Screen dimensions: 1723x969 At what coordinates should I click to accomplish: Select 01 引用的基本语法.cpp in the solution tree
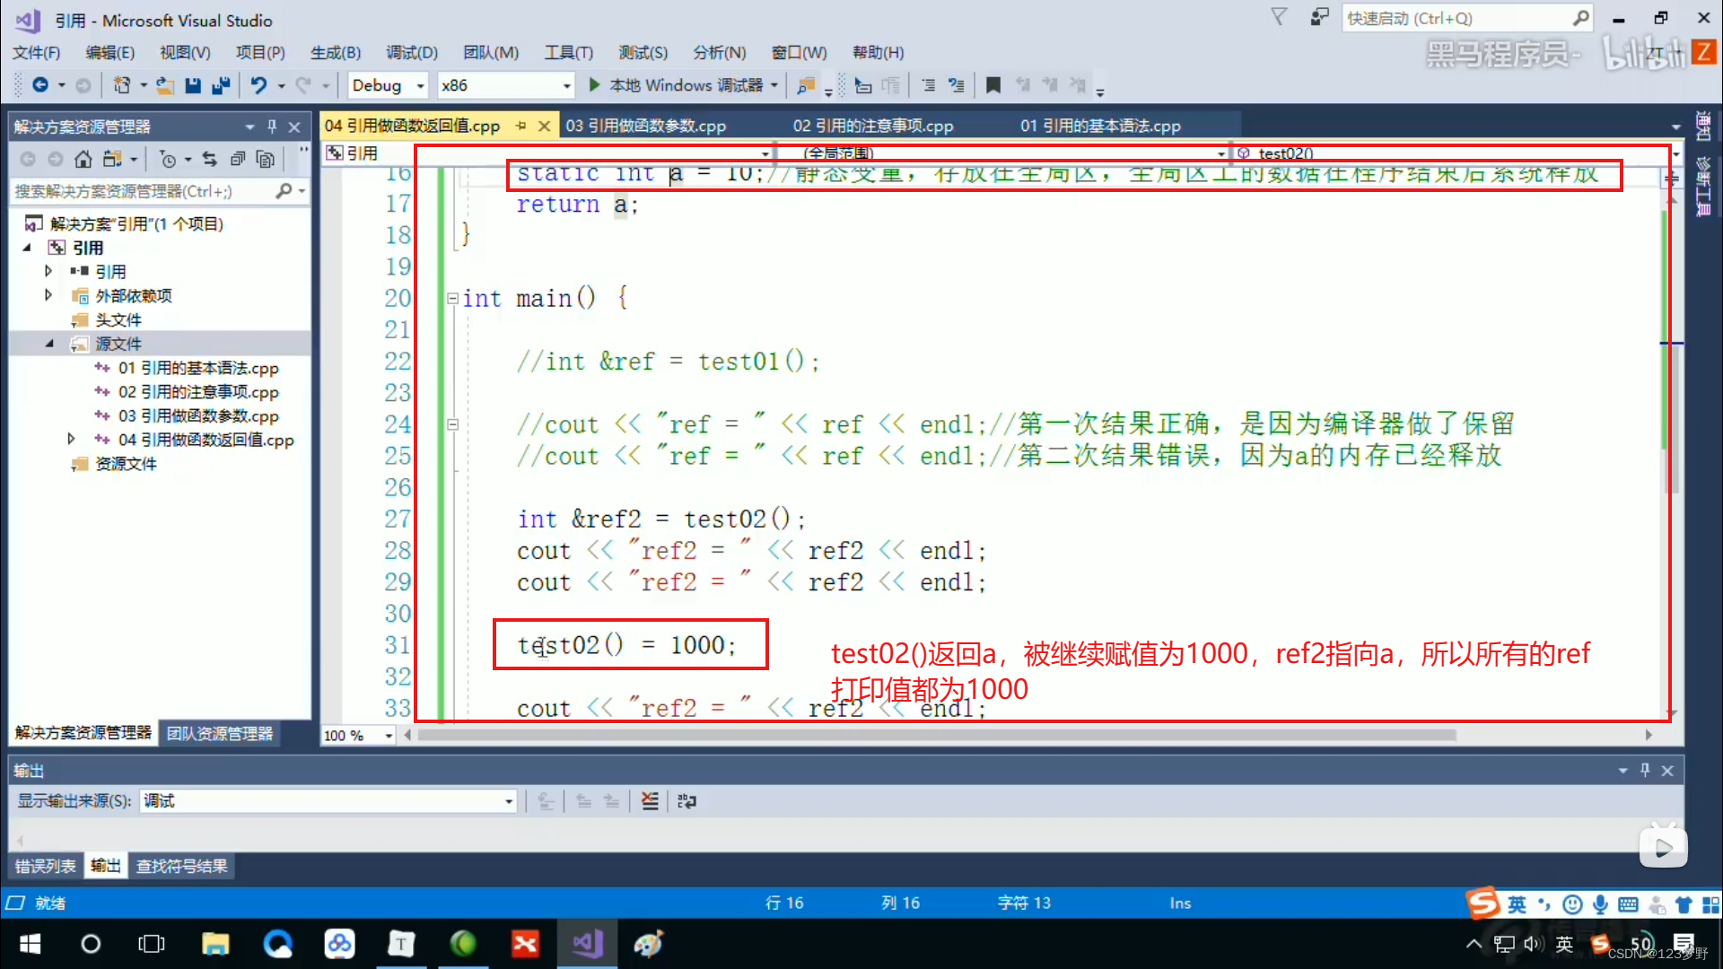[x=198, y=368]
